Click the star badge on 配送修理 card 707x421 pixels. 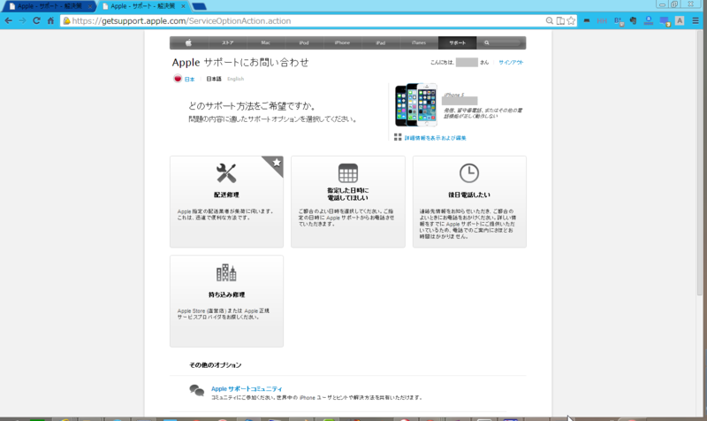276,164
